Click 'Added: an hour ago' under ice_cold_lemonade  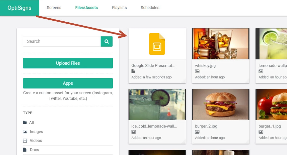pyautogui.click(x=146, y=138)
